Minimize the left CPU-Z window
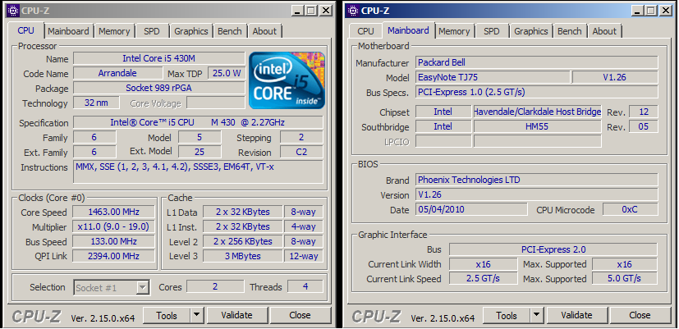 [x=297, y=11]
